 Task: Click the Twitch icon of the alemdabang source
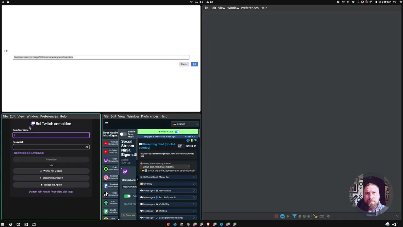click(125, 172)
